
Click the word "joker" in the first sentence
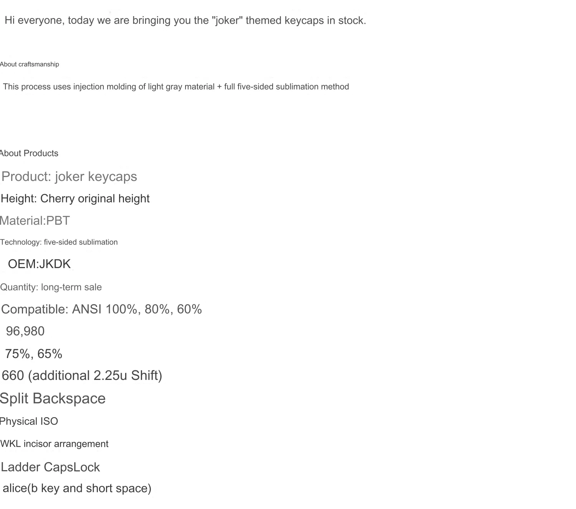pos(227,20)
